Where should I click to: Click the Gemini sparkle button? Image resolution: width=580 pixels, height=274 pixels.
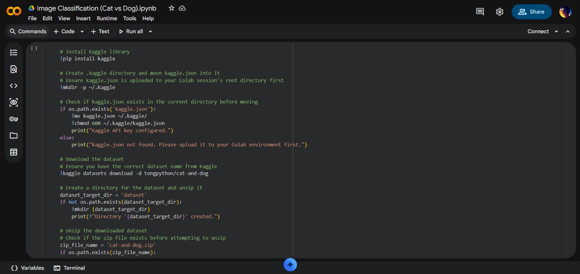pos(290,265)
